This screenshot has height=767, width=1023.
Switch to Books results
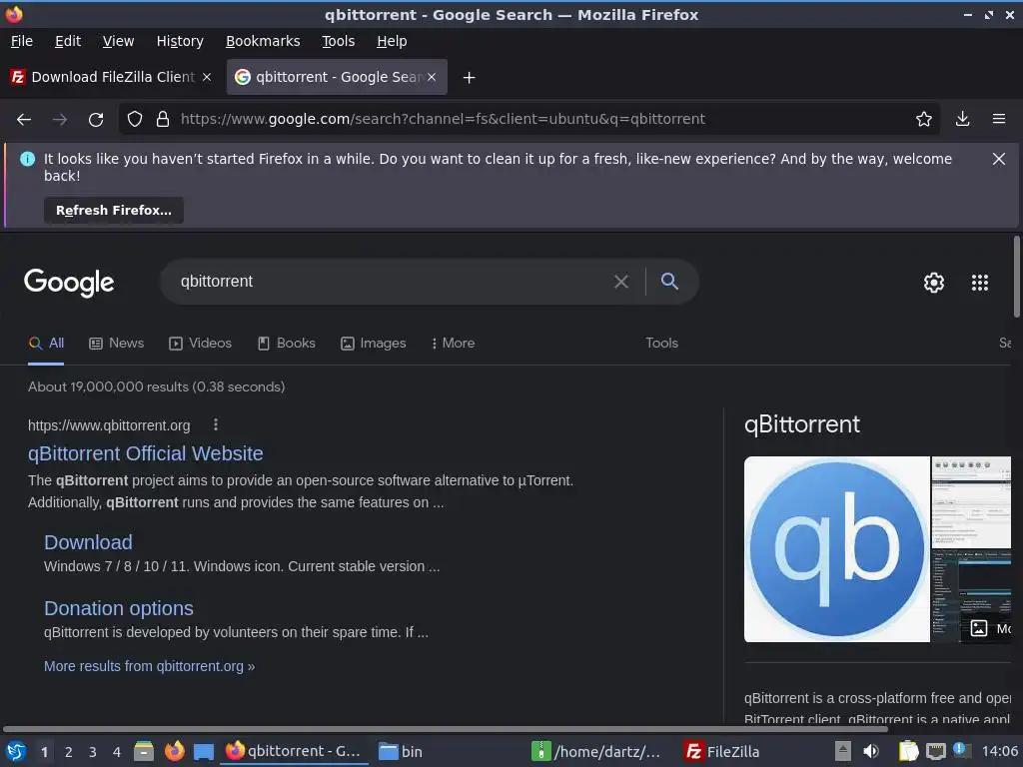click(286, 344)
